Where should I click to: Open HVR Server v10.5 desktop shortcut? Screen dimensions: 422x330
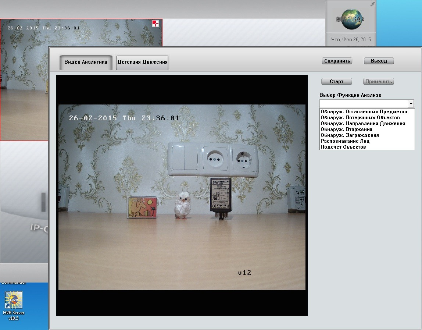(13, 301)
